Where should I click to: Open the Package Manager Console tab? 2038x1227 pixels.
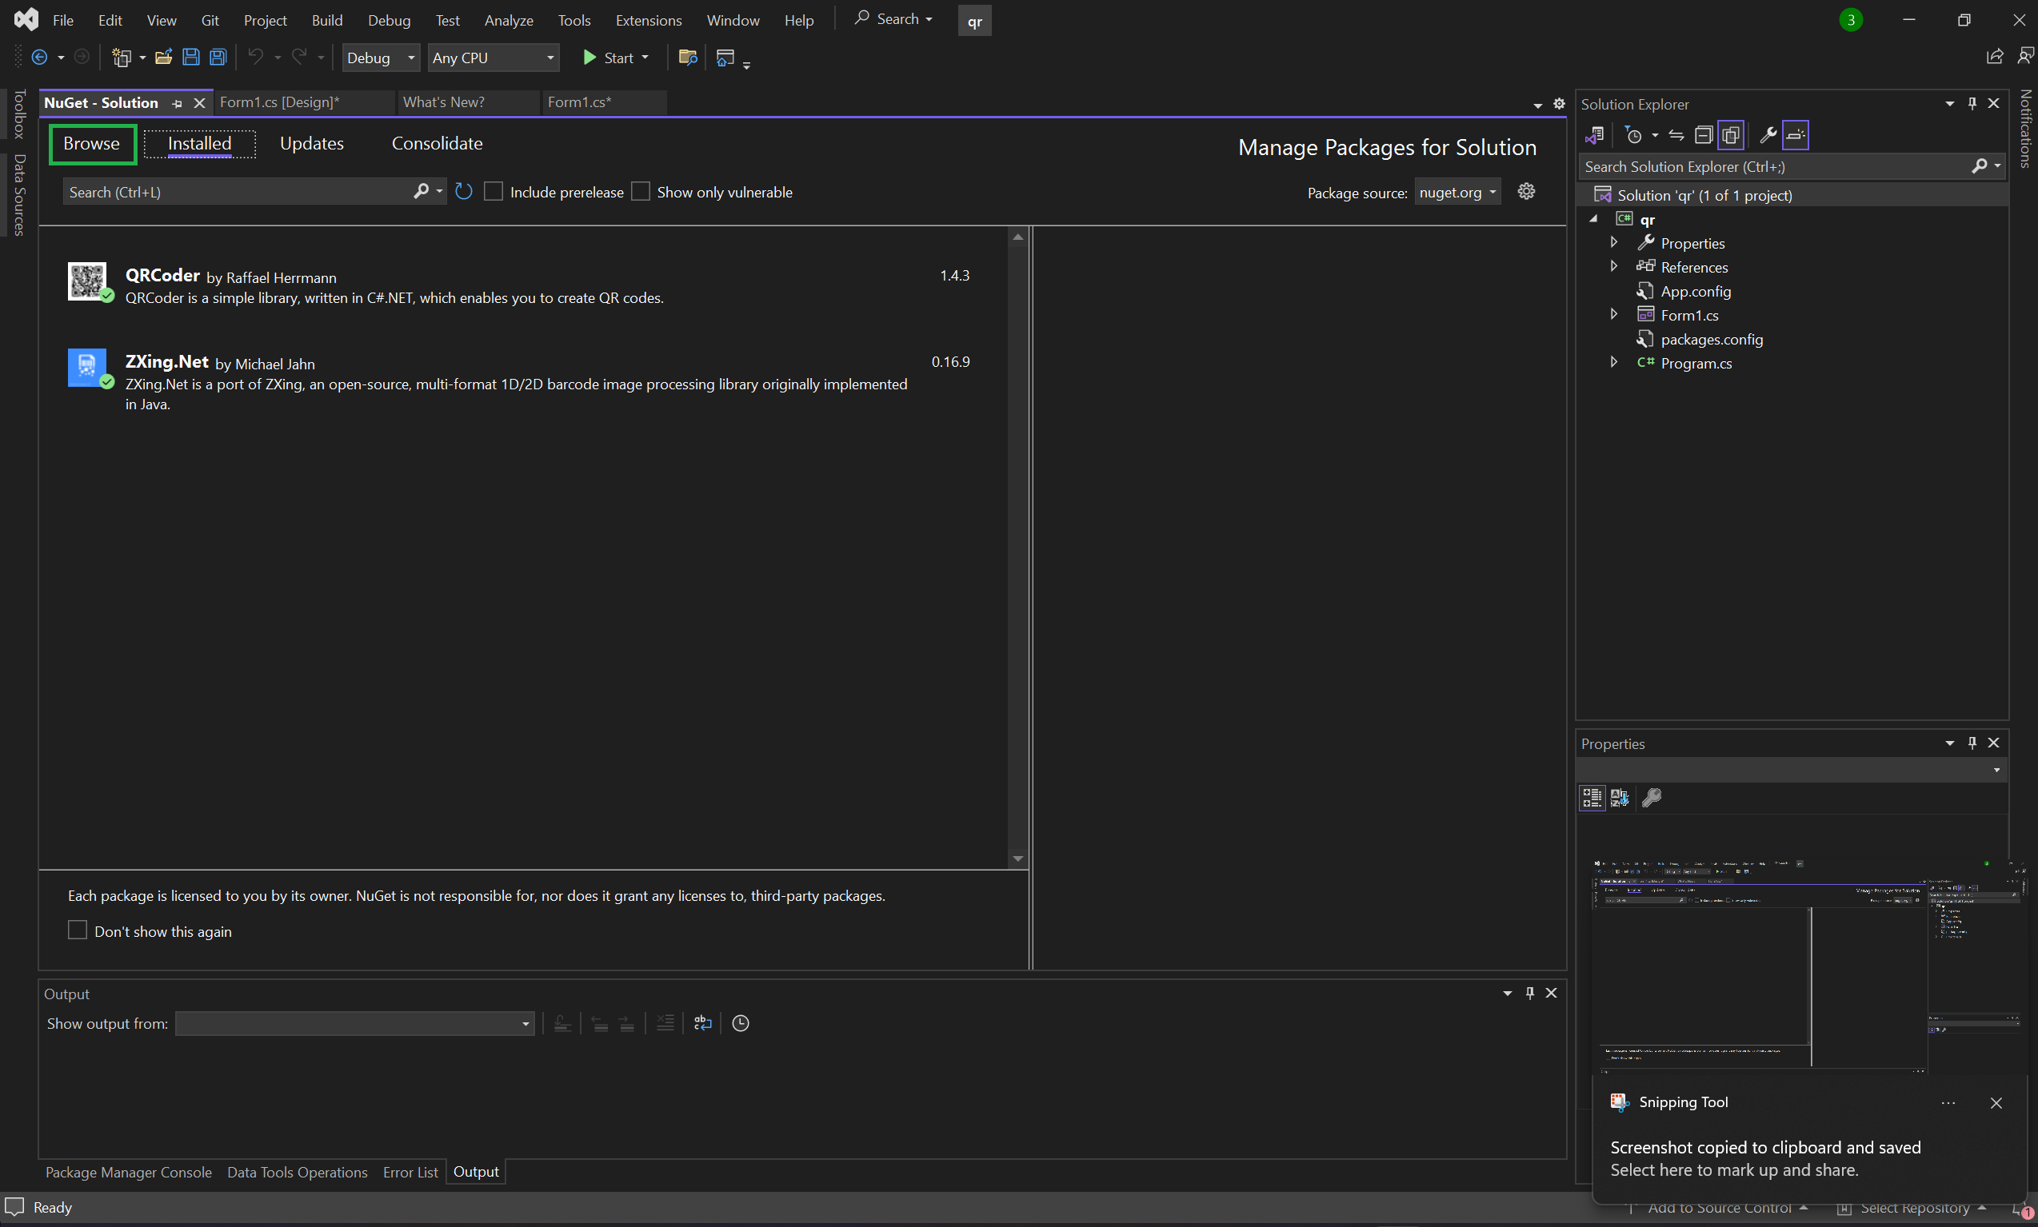pos(128,1172)
